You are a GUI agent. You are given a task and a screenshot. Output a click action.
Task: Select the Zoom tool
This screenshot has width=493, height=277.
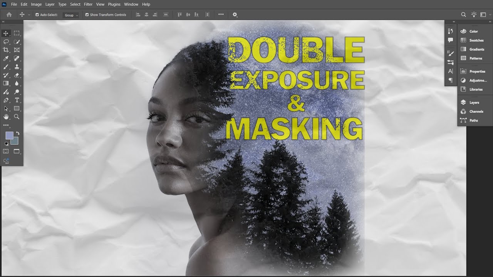click(x=17, y=117)
